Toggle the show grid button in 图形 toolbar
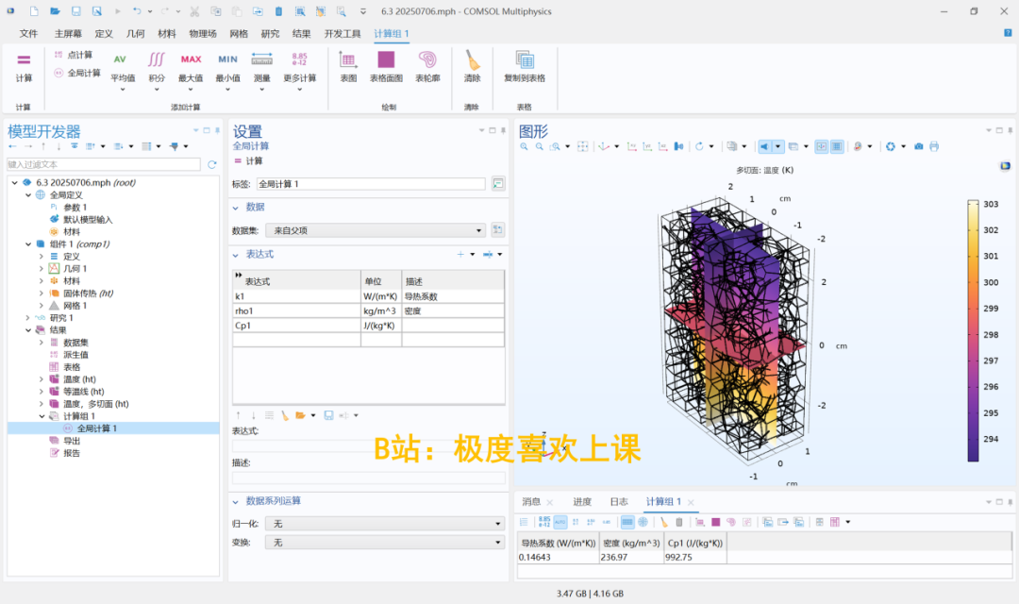 837,147
